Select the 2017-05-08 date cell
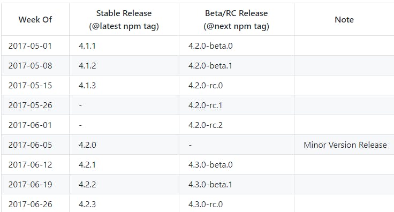Screen dimensions: 394x212 (x=35, y=65)
